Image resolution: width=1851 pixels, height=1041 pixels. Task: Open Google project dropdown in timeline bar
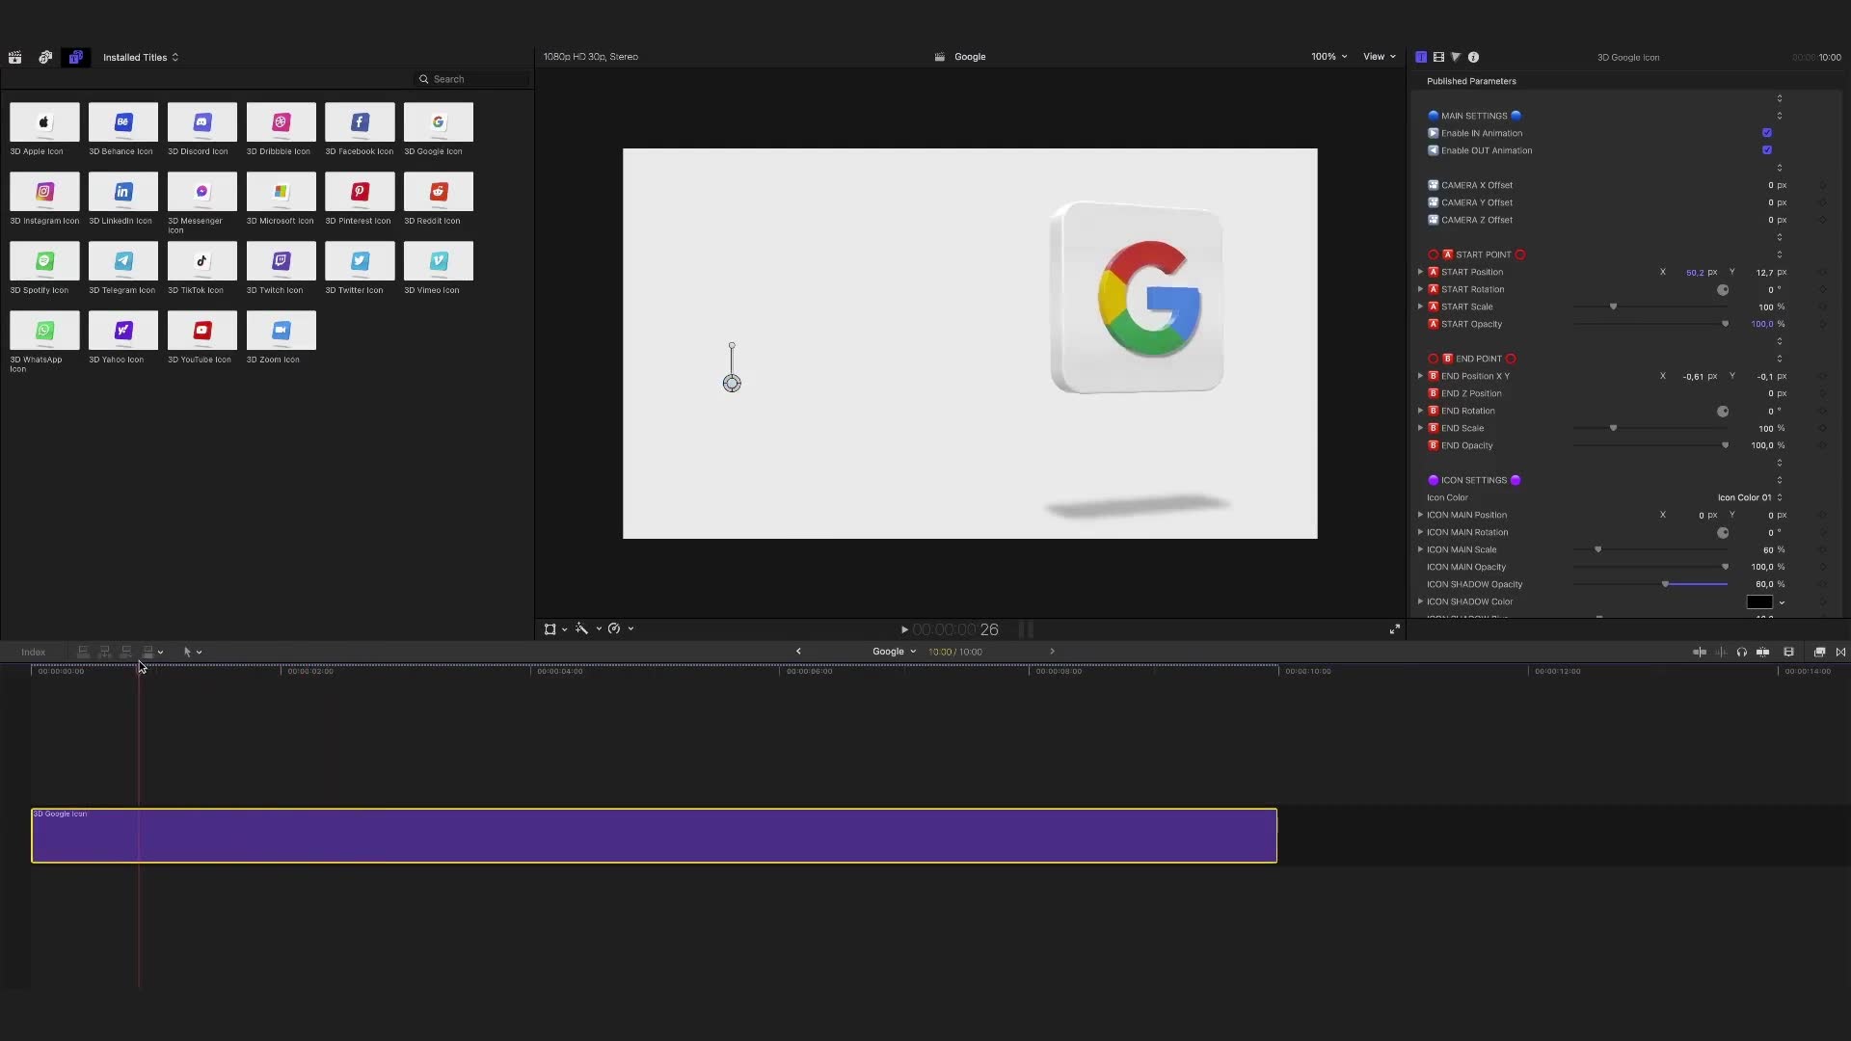coord(894,652)
